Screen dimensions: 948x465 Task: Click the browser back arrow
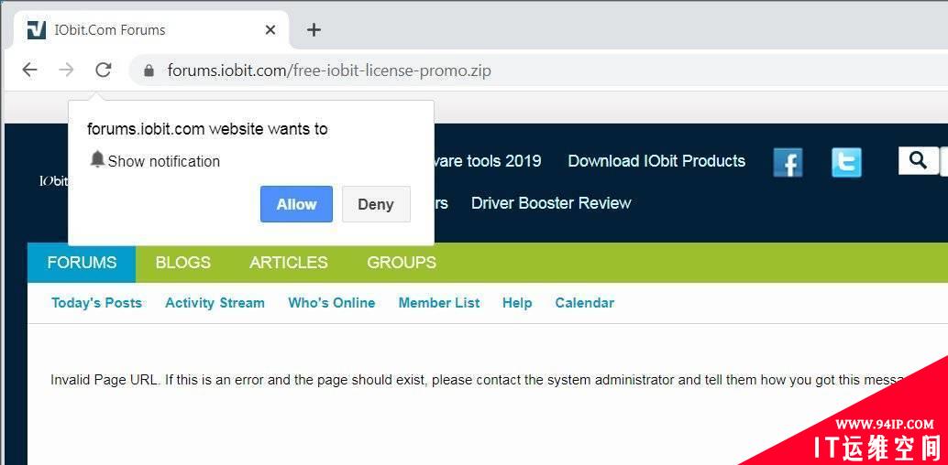pyautogui.click(x=29, y=70)
